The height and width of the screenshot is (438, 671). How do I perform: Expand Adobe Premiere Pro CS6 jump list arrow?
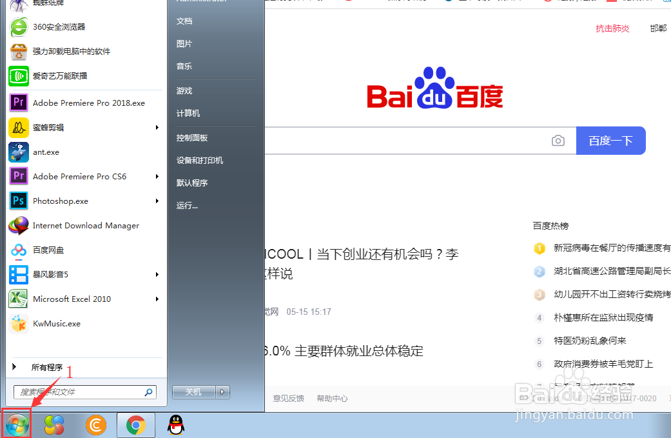[157, 176]
